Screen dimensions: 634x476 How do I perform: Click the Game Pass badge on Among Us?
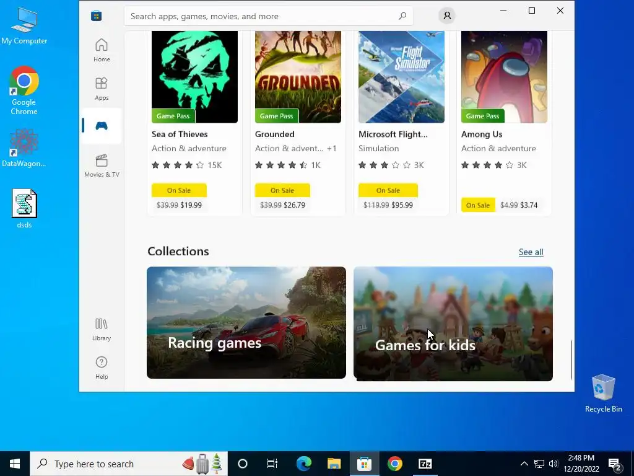[482, 116]
